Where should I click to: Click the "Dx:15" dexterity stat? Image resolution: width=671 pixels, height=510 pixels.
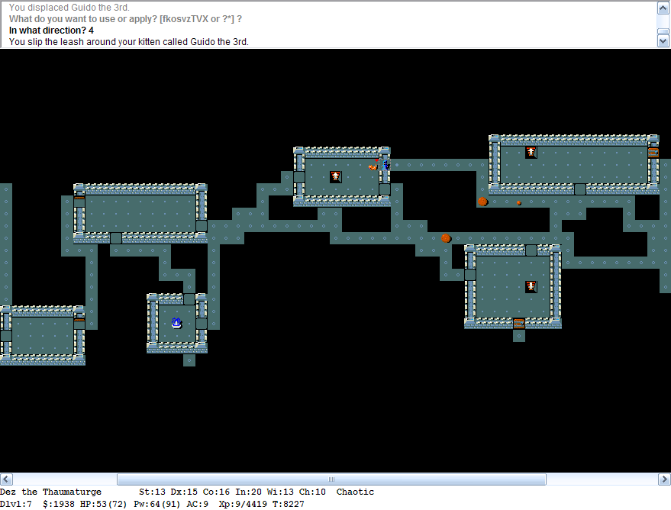(x=184, y=492)
